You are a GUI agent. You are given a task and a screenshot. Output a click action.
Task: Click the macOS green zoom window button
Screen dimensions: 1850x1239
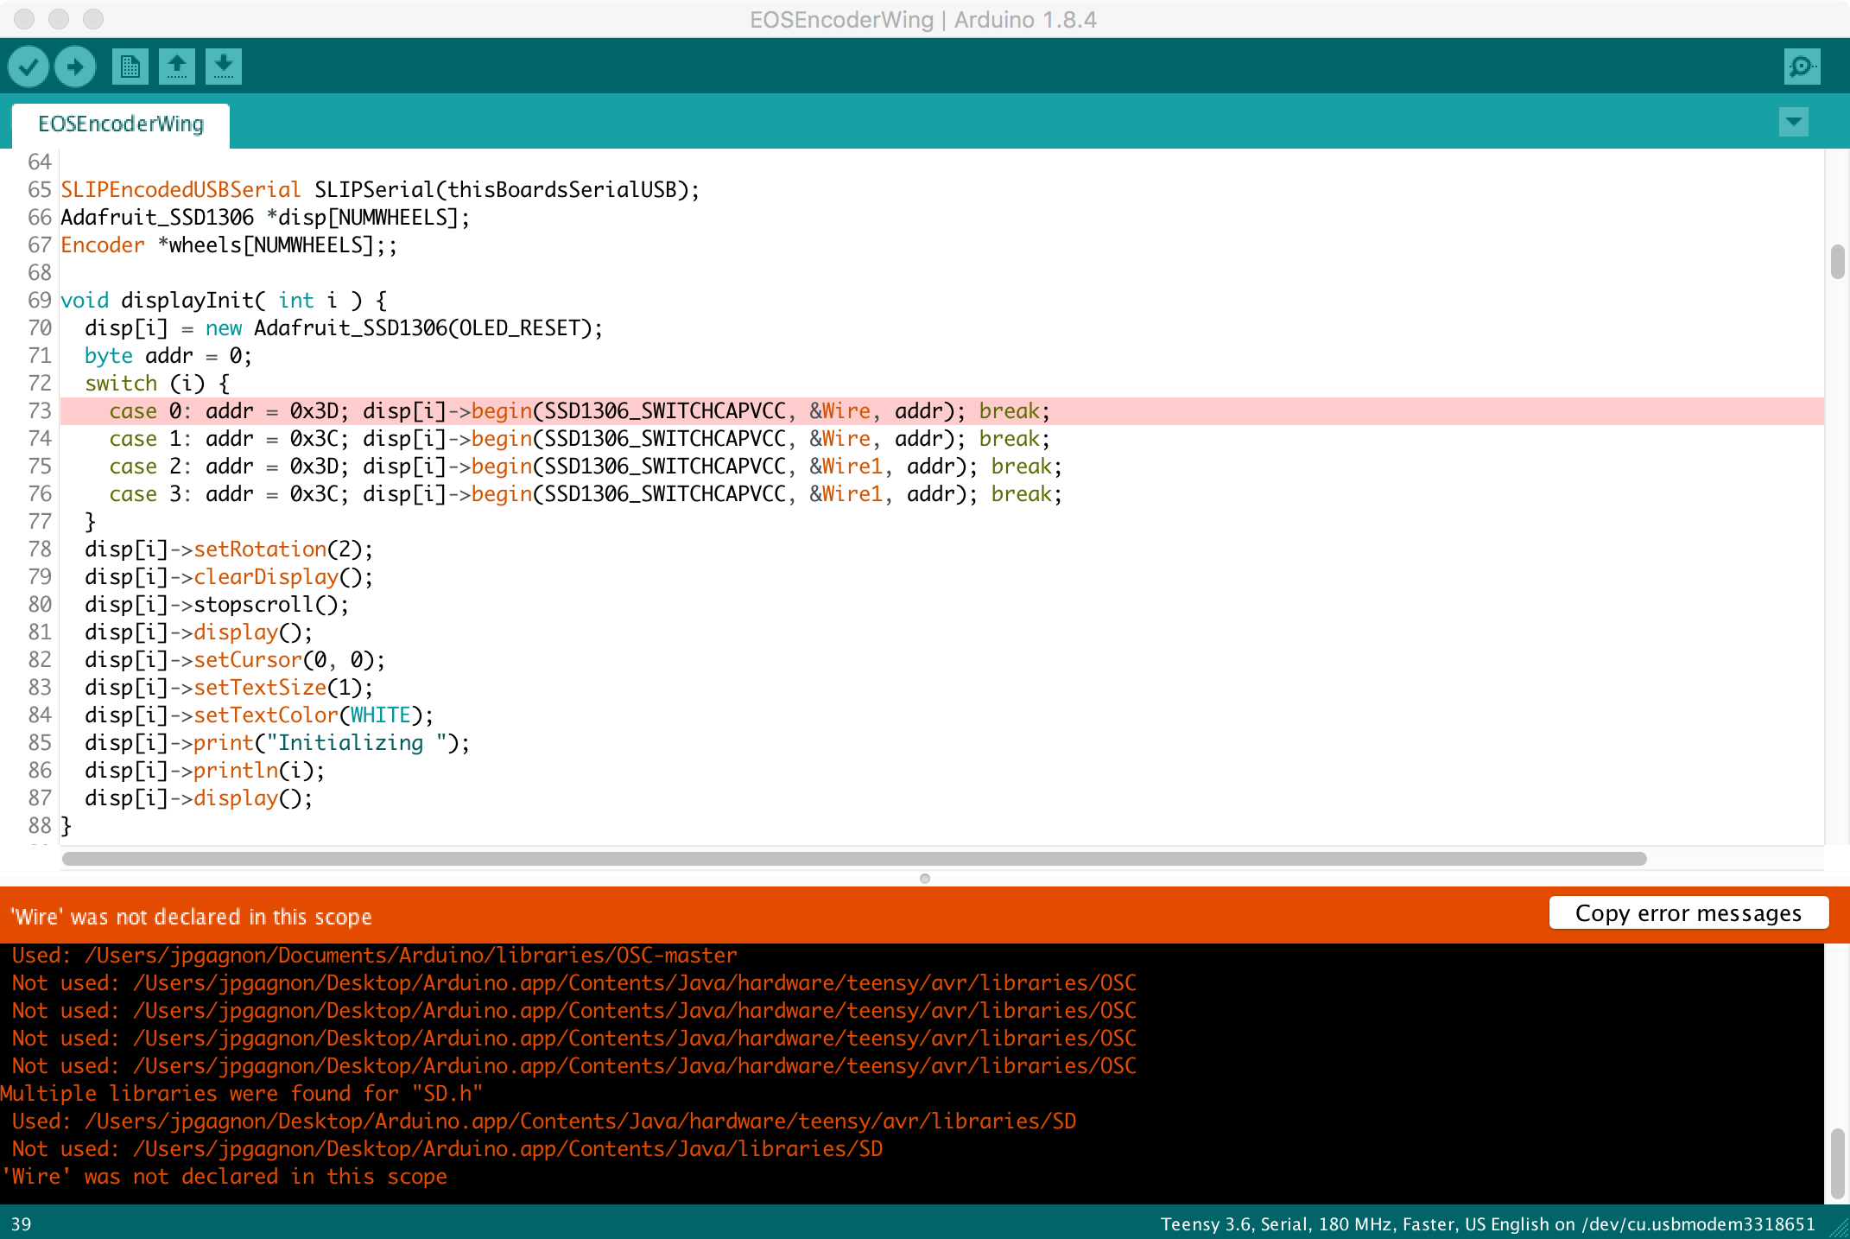93,18
